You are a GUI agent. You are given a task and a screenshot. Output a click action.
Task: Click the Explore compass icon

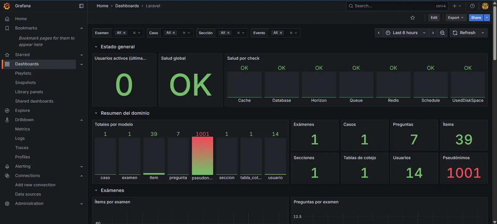(7, 111)
